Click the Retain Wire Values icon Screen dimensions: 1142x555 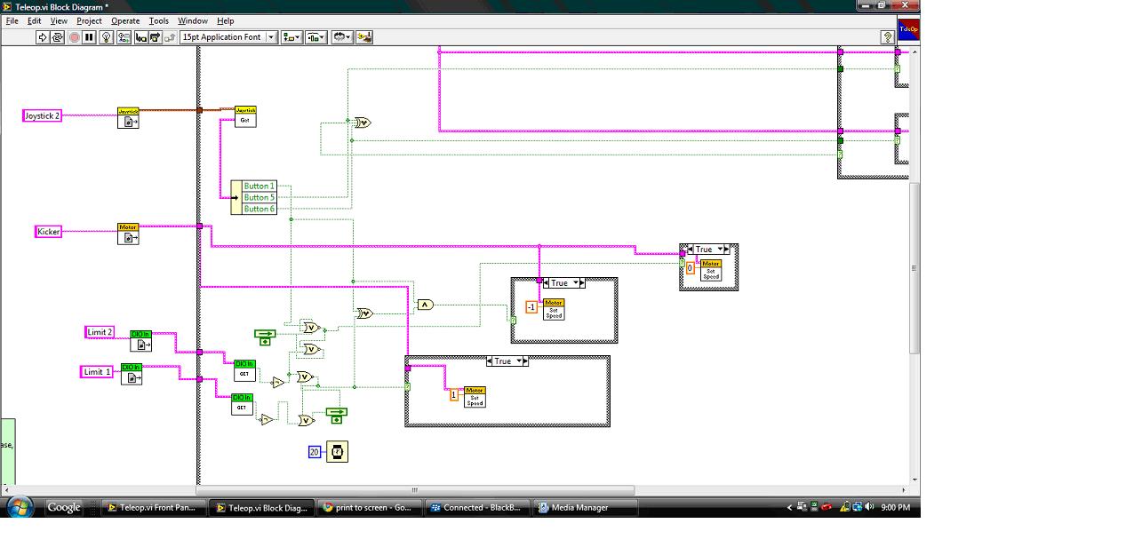coord(122,36)
